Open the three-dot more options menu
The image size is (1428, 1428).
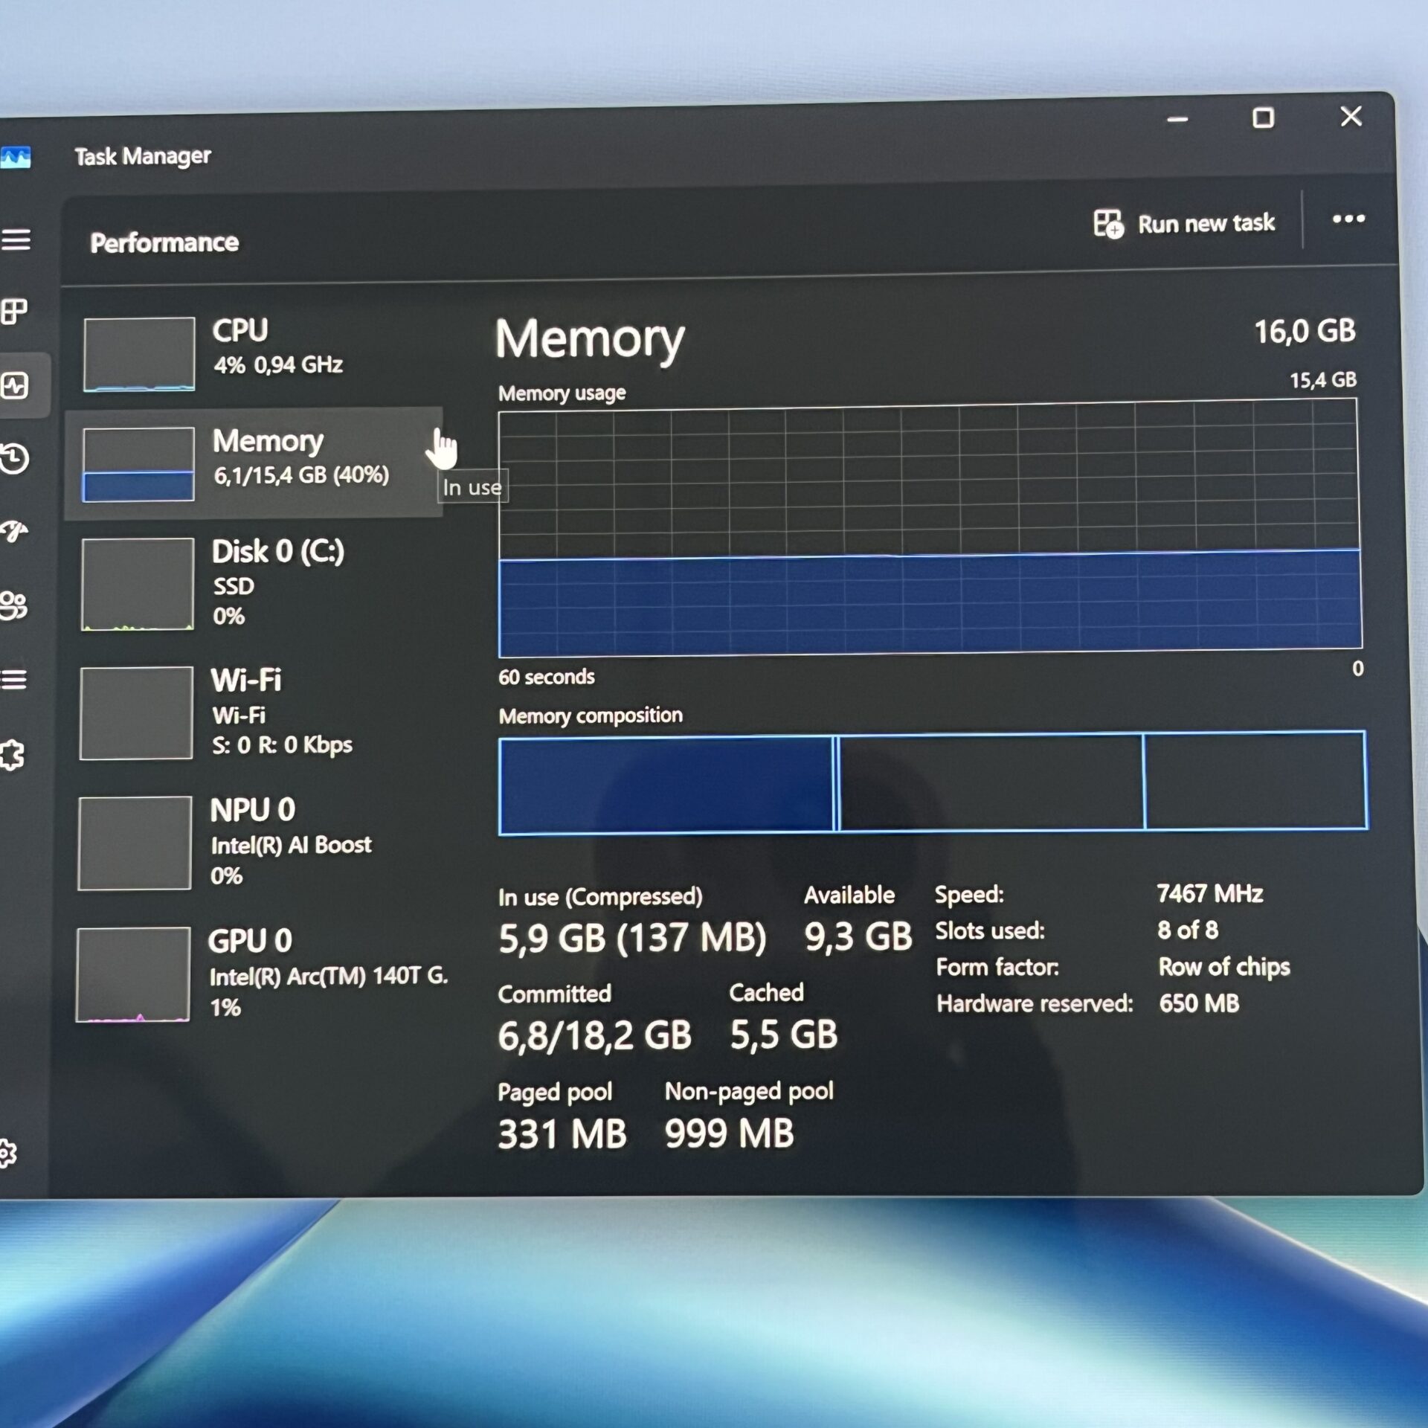click(1348, 219)
